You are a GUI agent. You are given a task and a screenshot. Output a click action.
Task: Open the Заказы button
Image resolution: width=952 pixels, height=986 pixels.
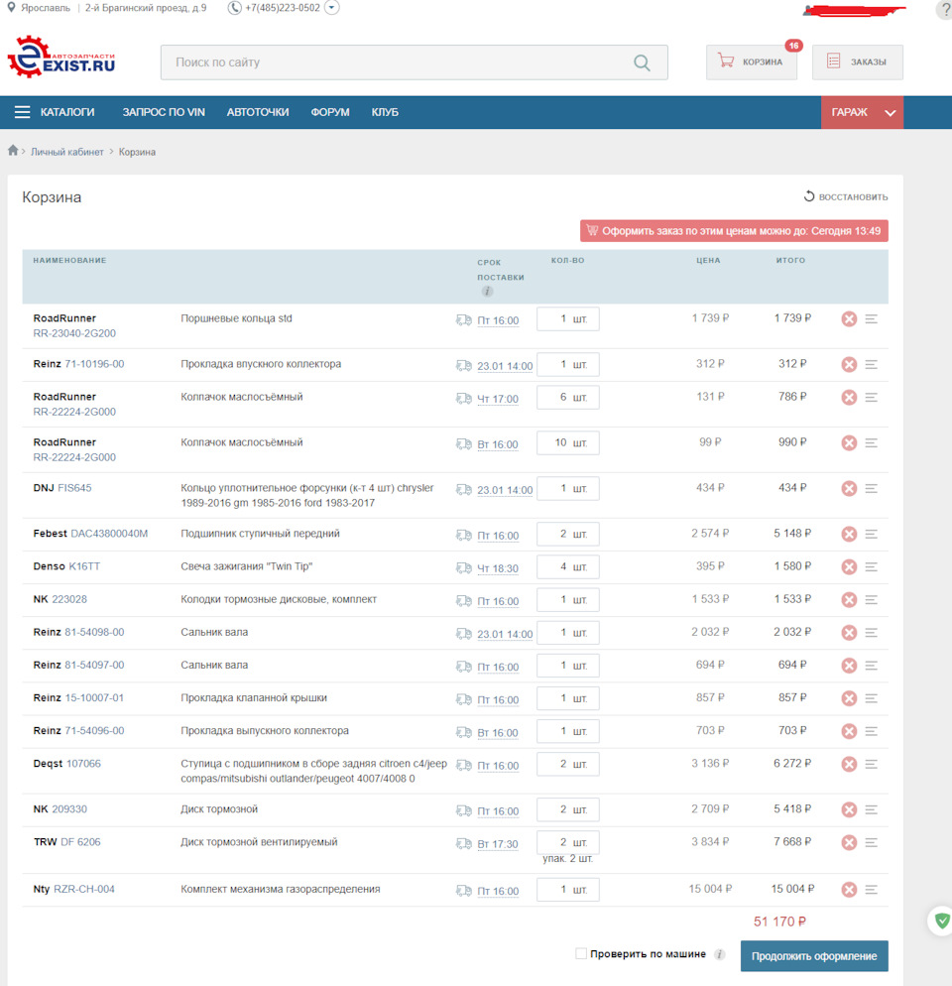[x=858, y=62]
